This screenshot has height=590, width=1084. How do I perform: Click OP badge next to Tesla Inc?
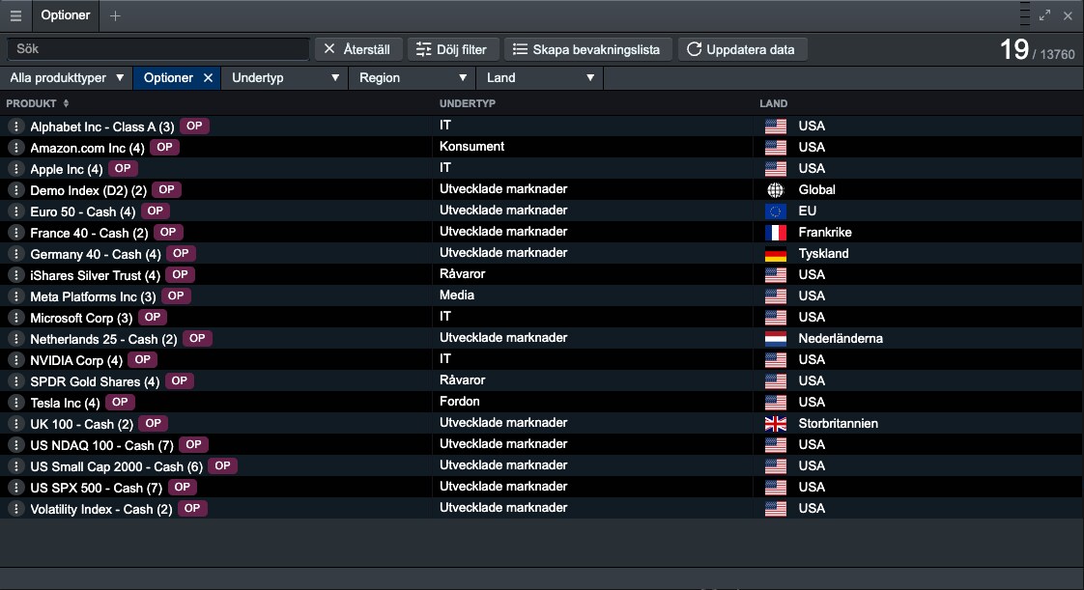point(120,402)
